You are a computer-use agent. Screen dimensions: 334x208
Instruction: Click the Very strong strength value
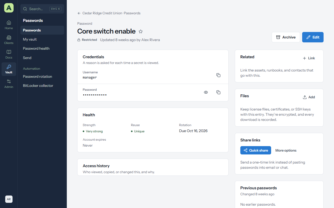click(94, 131)
